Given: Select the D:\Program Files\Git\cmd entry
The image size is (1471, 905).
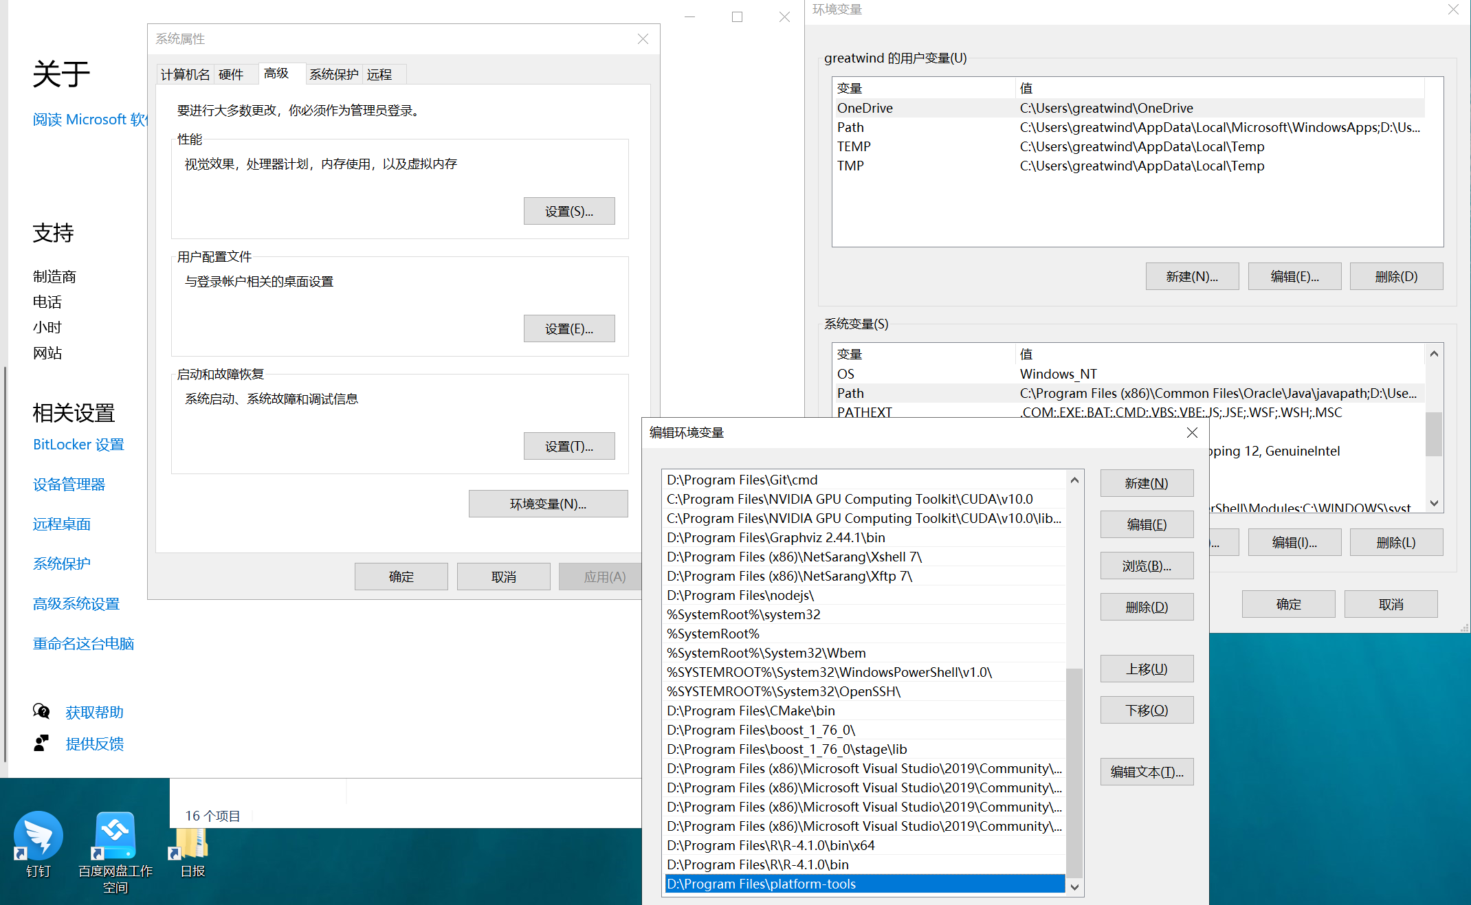Looking at the screenshot, I should point(865,480).
